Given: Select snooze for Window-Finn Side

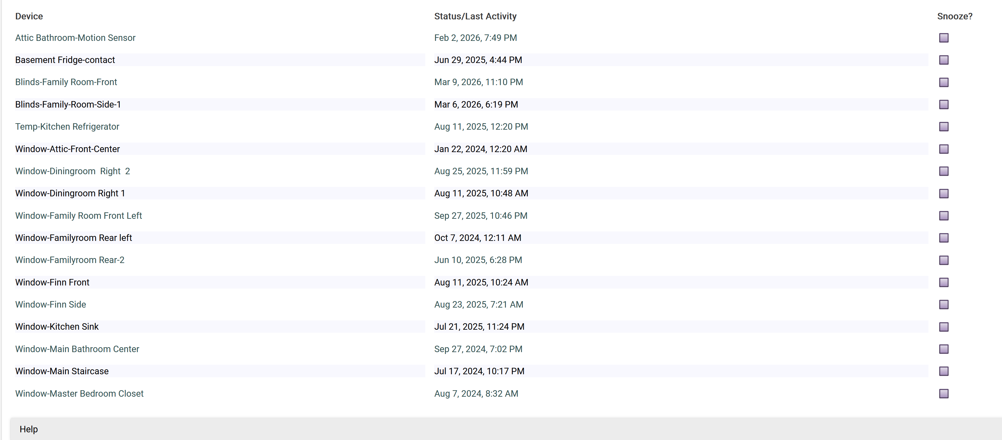Looking at the screenshot, I should click(x=944, y=304).
